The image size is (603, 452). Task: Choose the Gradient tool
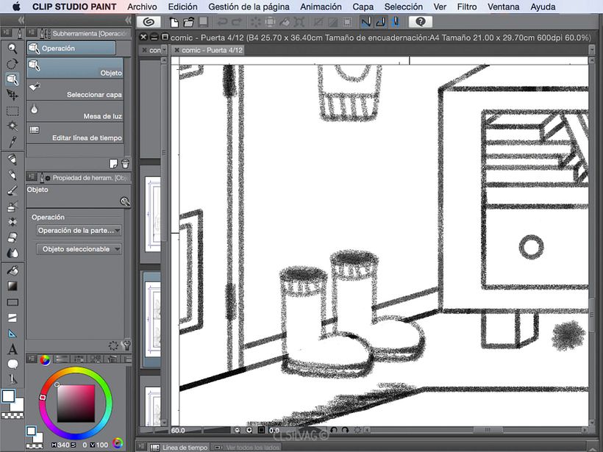tap(13, 286)
